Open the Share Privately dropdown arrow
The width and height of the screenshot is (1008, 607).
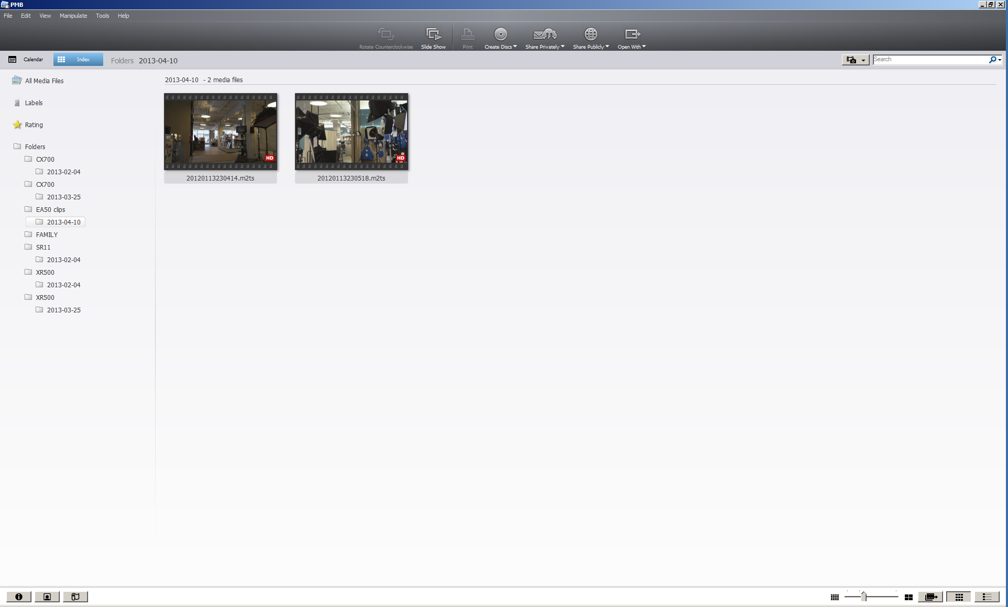click(x=563, y=47)
